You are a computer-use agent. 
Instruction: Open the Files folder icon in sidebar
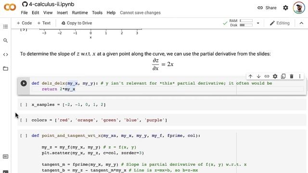pyautogui.click(x=5, y=69)
